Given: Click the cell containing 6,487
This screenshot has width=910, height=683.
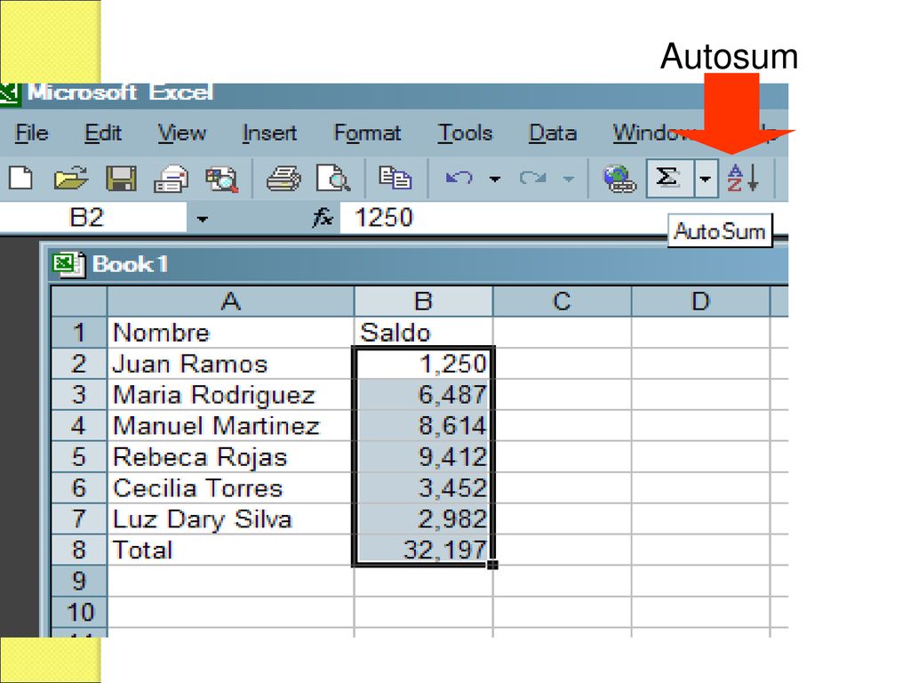Looking at the screenshot, I should [x=423, y=394].
